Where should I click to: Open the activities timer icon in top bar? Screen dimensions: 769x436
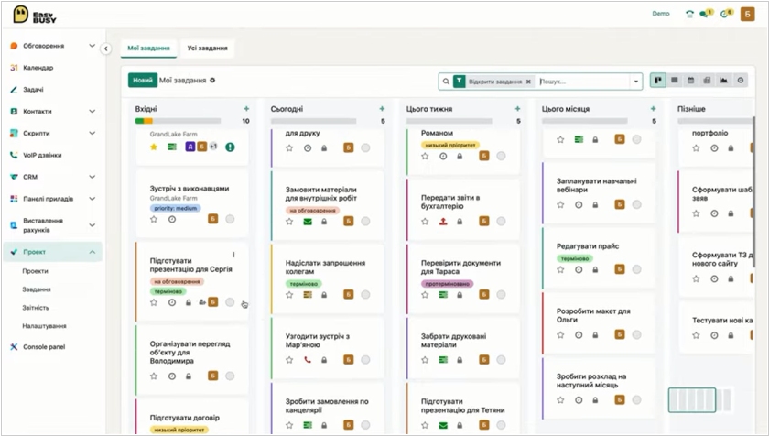pyautogui.click(x=725, y=14)
